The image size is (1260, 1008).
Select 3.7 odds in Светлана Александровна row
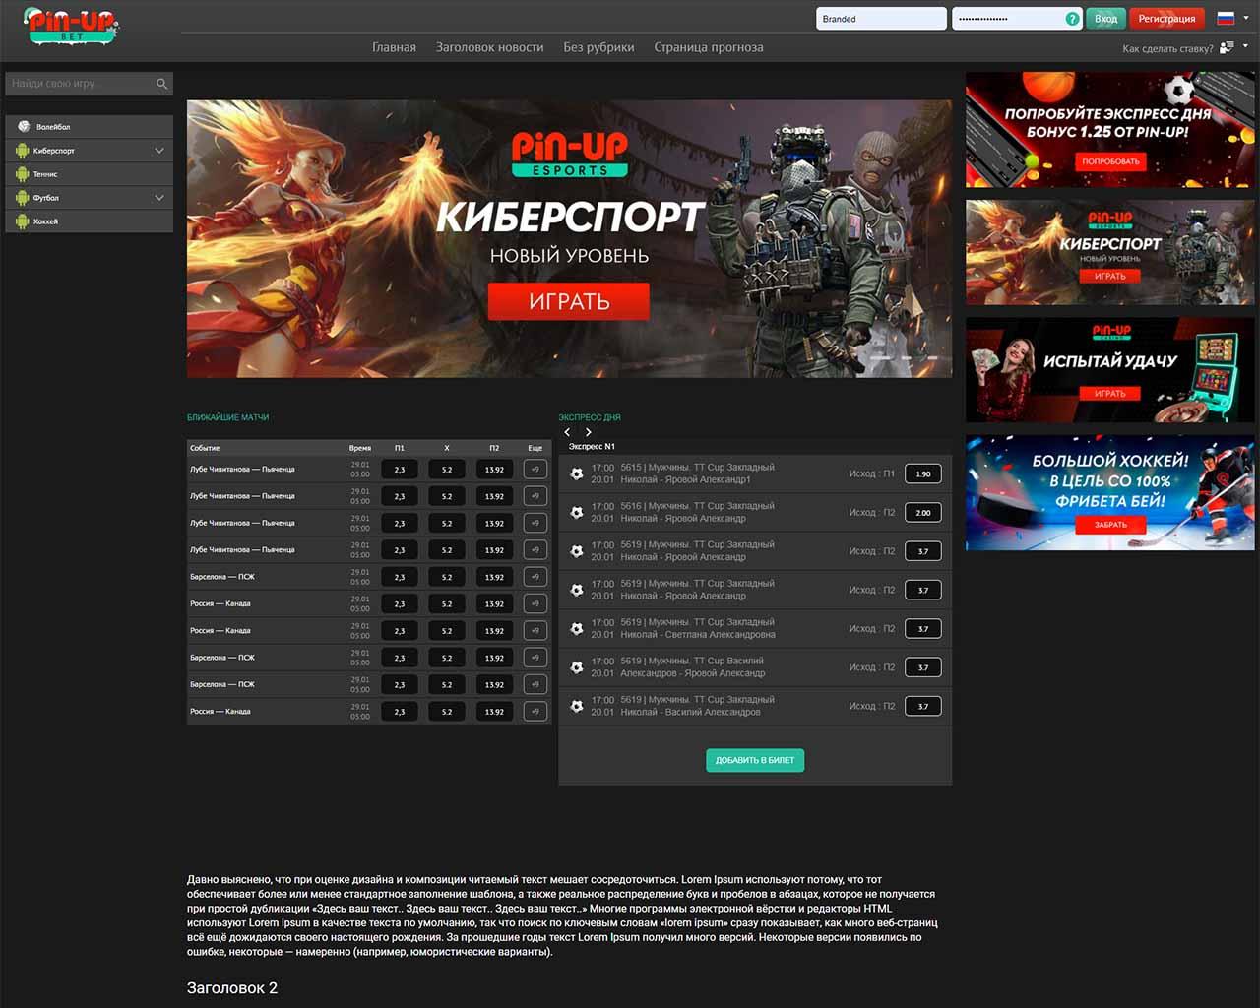tap(922, 628)
